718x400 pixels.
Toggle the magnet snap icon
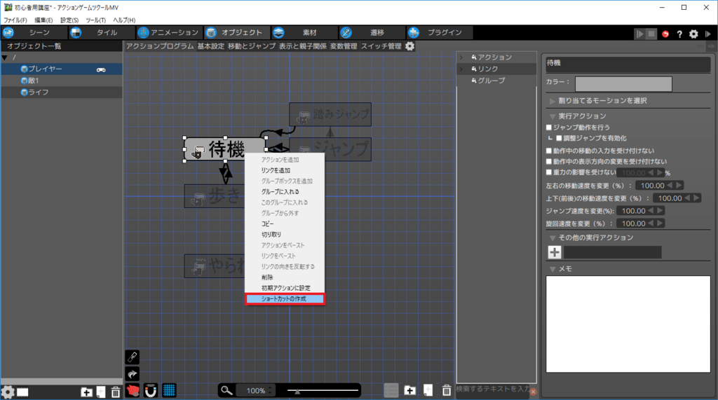pyautogui.click(x=151, y=390)
